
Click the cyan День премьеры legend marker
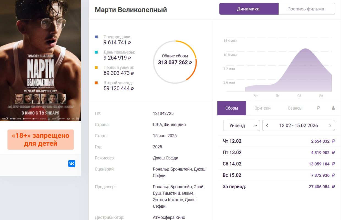[x=96, y=52]
